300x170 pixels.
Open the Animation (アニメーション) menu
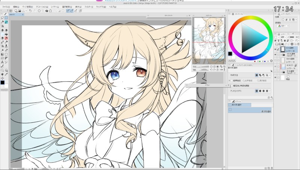(x=42, y=7)
